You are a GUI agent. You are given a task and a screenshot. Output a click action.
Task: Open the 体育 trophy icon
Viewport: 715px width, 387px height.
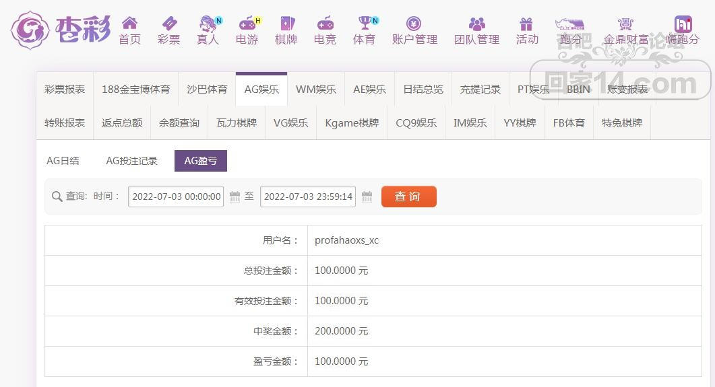(x=364, y=24)
